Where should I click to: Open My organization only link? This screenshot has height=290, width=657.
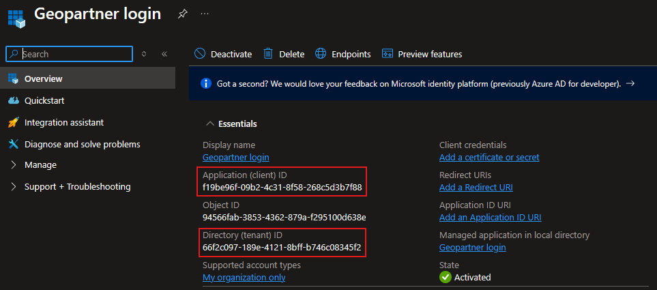(244, 278)
